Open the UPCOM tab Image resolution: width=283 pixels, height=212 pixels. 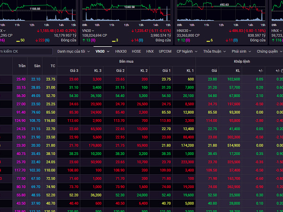click(165, 51)
